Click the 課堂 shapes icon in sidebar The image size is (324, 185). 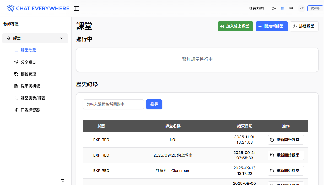coord(9,38)
